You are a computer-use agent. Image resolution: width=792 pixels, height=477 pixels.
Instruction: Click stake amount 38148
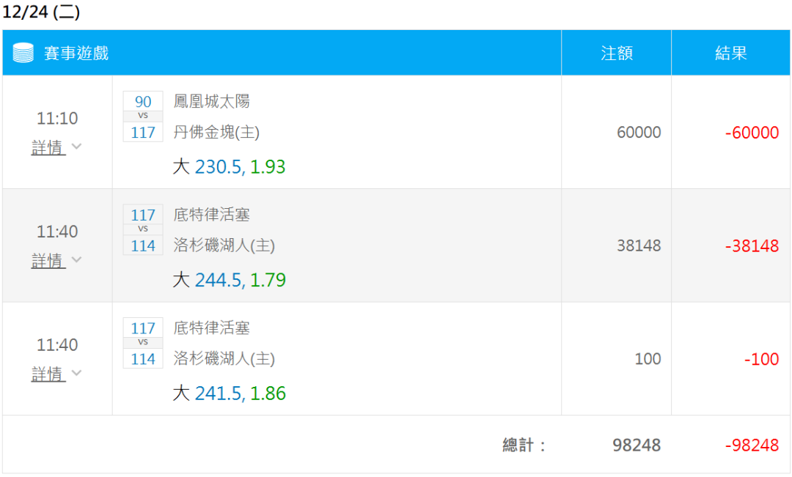639,245
